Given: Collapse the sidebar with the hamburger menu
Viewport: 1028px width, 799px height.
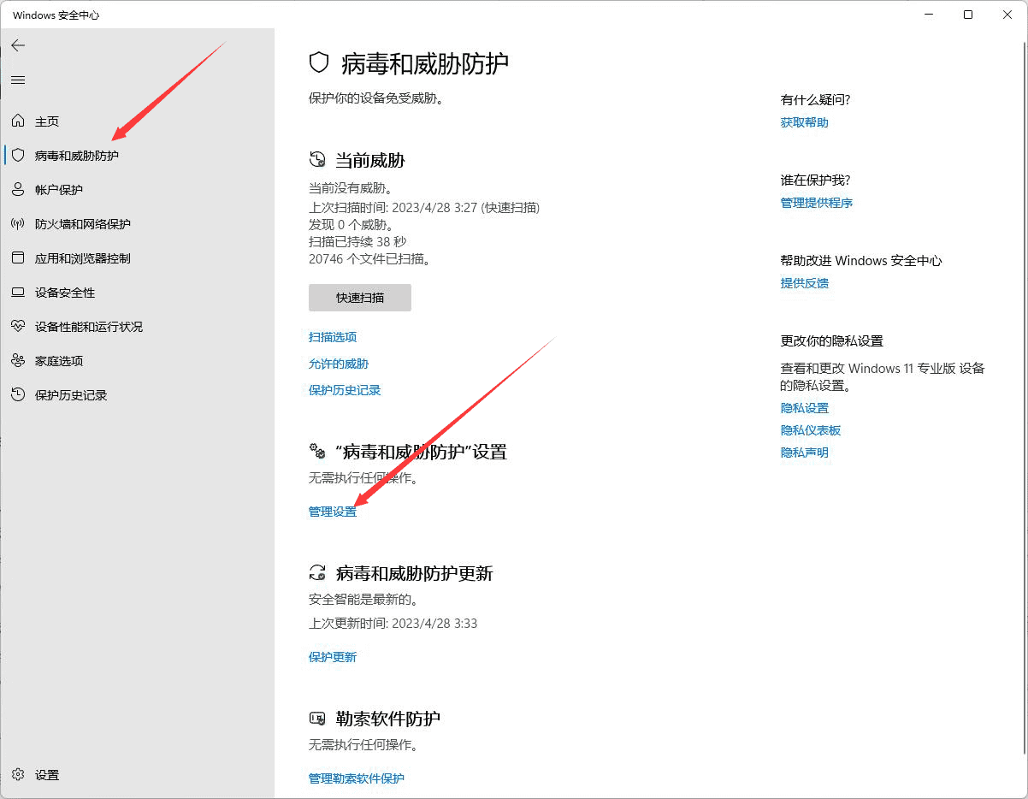Looking at the screenshot, I should (18, 80).
